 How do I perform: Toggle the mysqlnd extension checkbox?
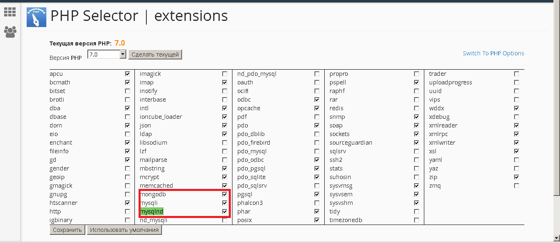tap(225, 211)
